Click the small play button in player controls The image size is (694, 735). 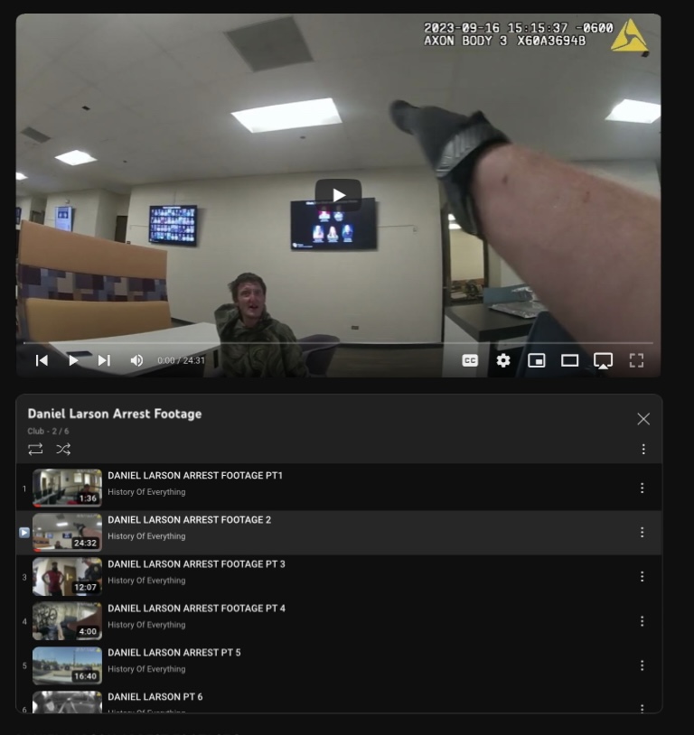pyautogui.click(x=73, y=360)
